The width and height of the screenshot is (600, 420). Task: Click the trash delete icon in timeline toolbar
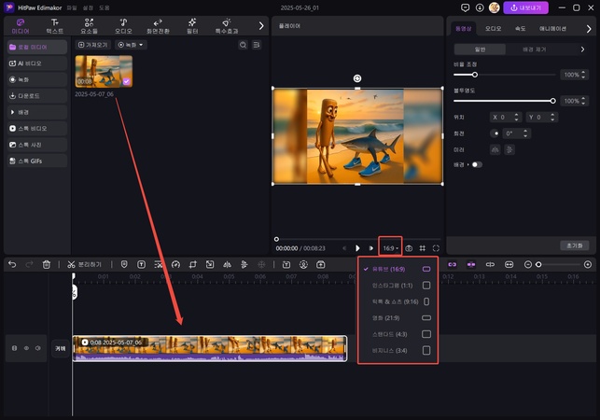pyautogui.click(x=47, y=265)
